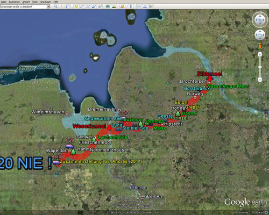
Task: Click Move joystick up arrow
Action: (260, 32)
